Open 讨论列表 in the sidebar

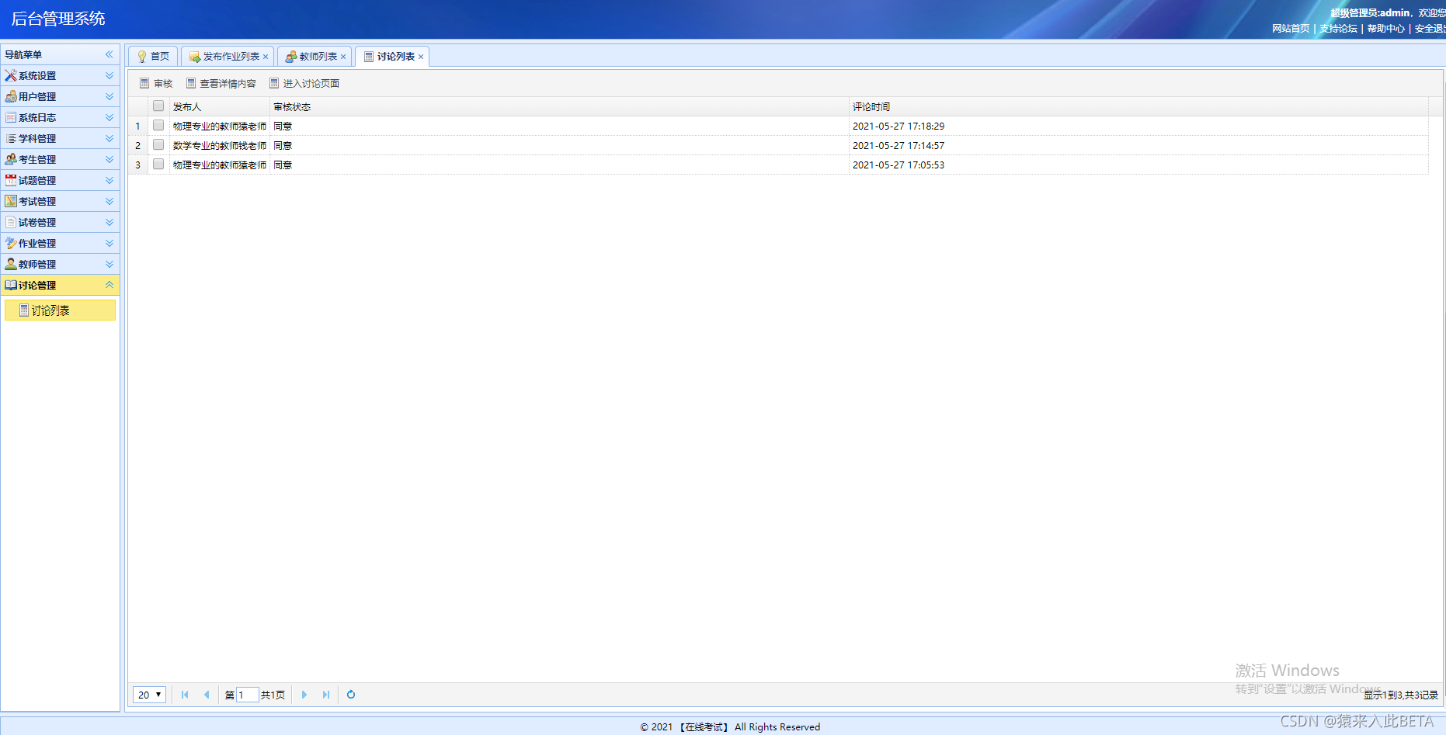point(60,310)
